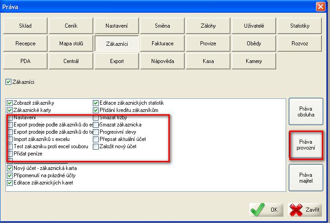330x223 pixels.
Task: Uncheck Připomenutí na prázdné účty
Action: click(10, 175)
